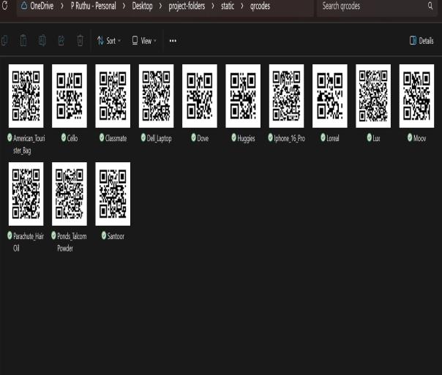Click the Delete trash icon
This screenshot has width=442, height=375.
(80, 40)
